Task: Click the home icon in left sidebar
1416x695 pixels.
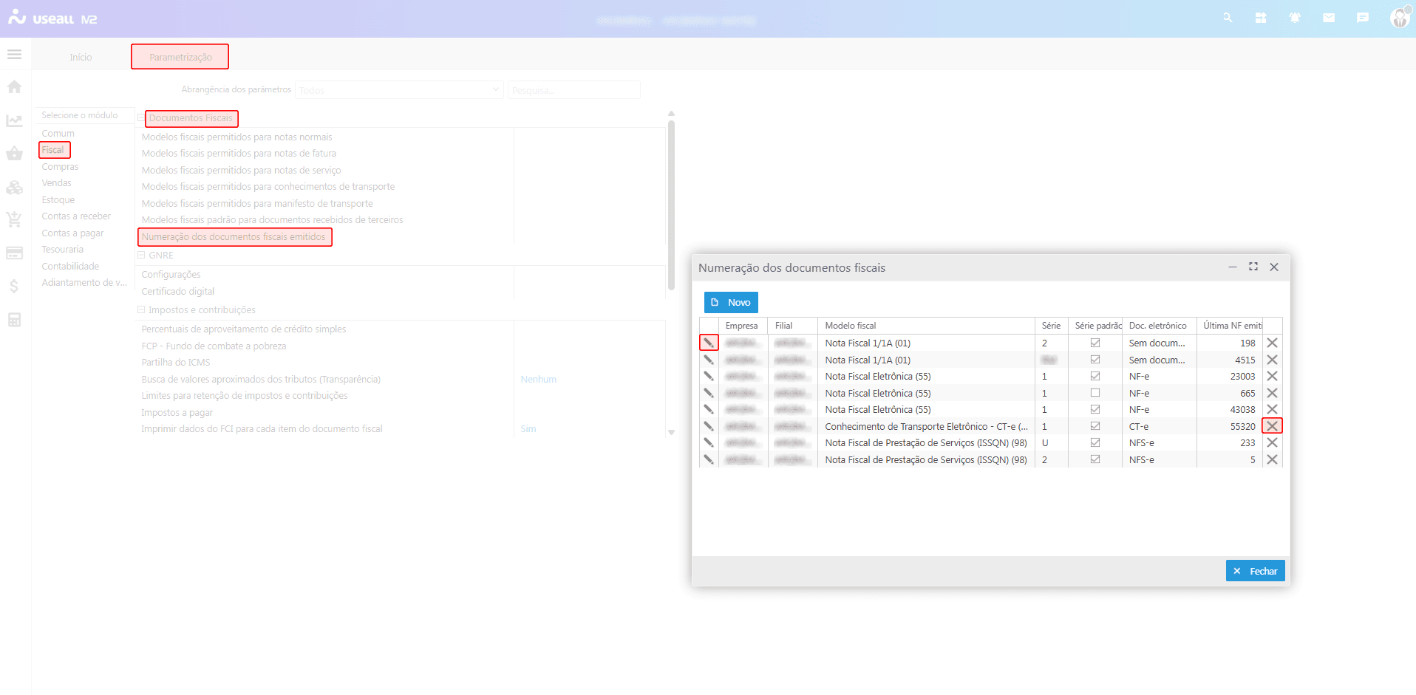Action: (14, 87)
